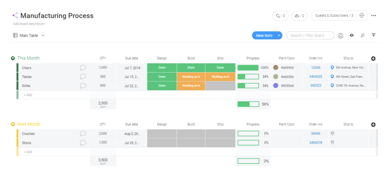
Task: Share the board via share icon
Action: pos(15,16)
